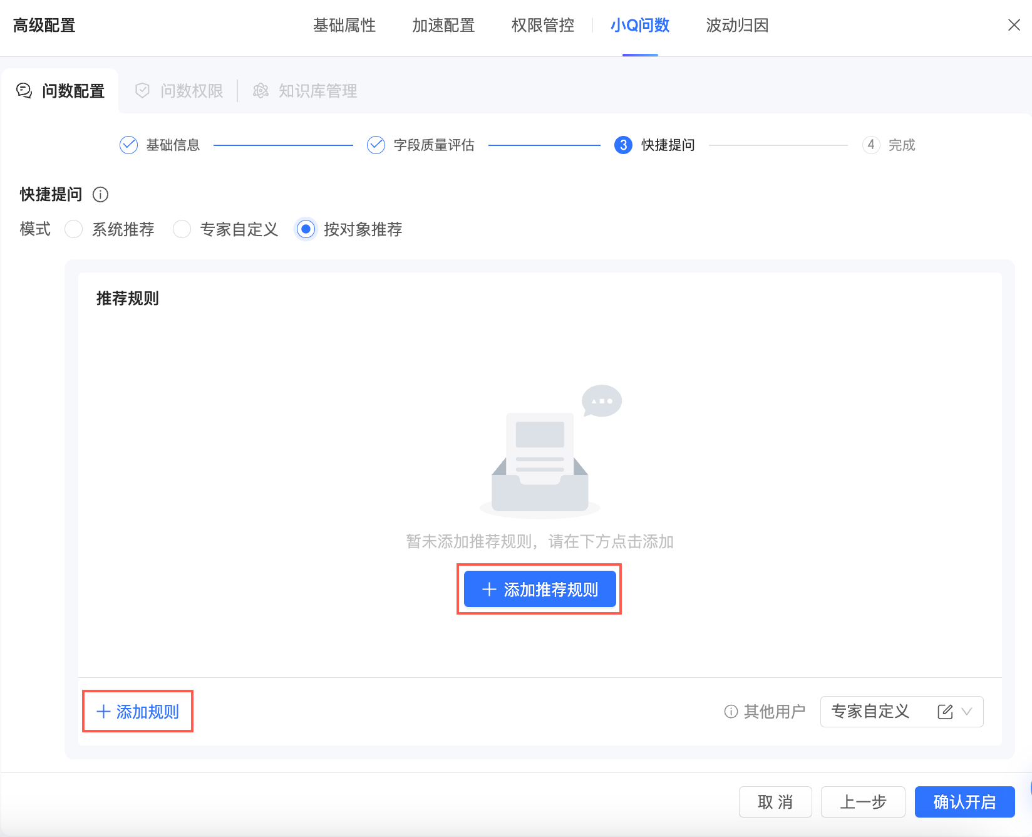The width and height of the screenshot is (1032, 837).
Task: Close the 高级配置 dialog
Action: pos(1014,25)
